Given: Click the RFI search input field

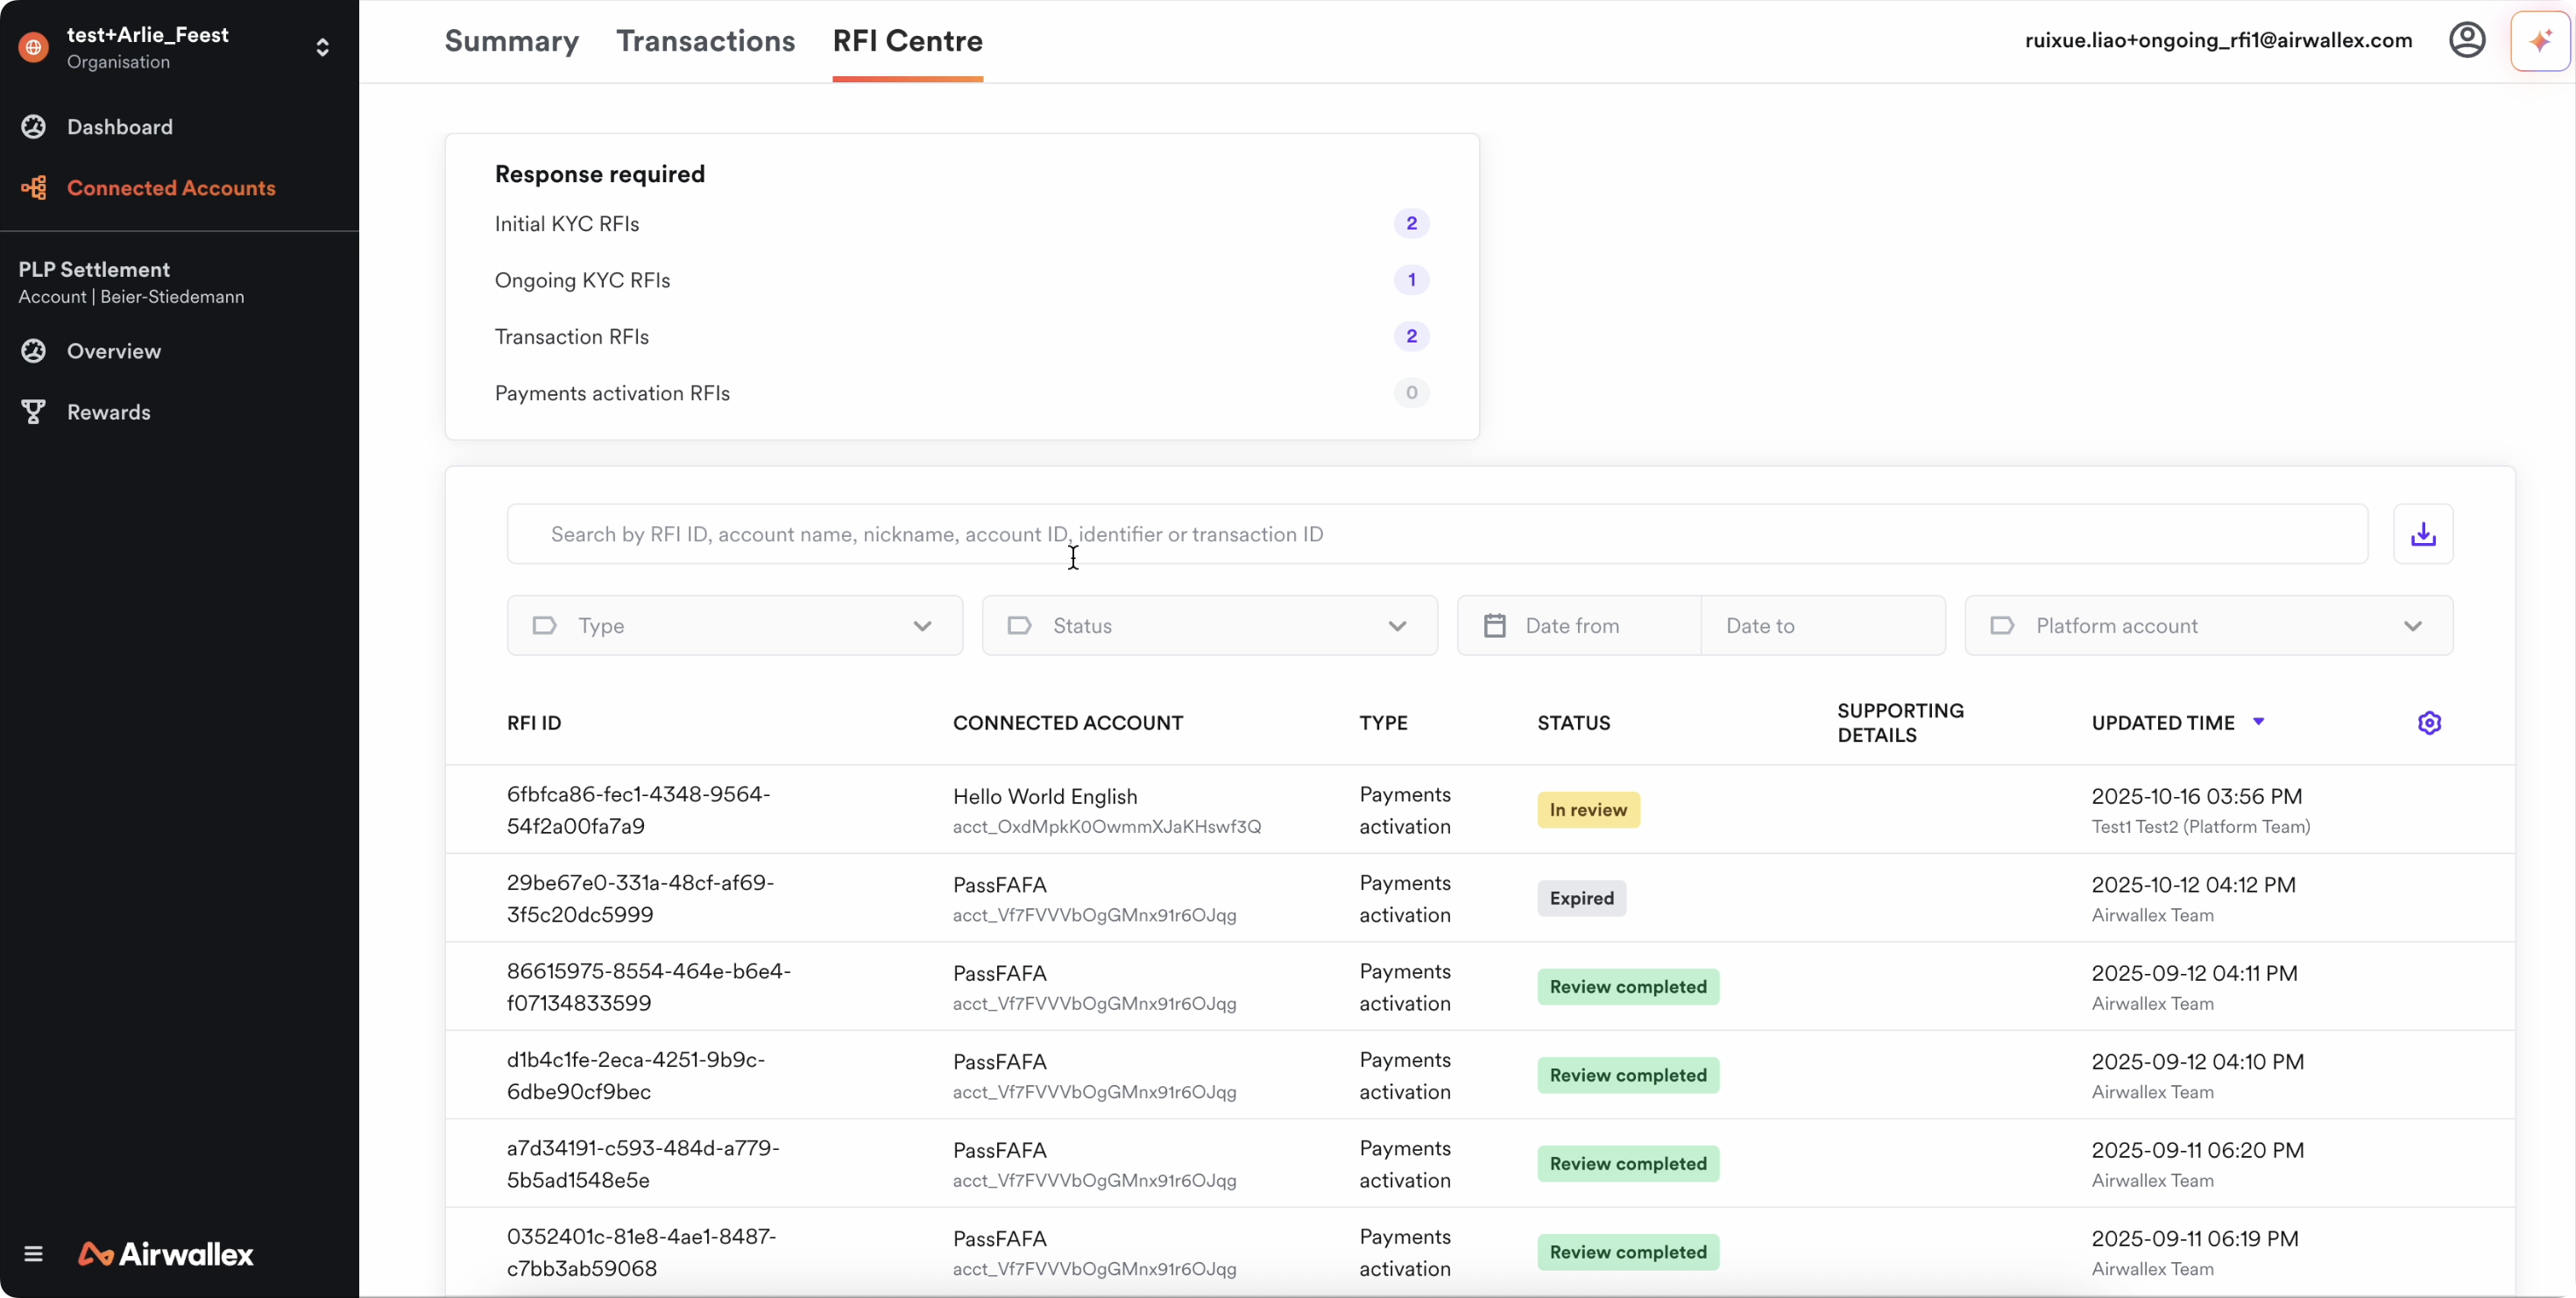Looking at the screenshot, I should [x=1436, y=533].
